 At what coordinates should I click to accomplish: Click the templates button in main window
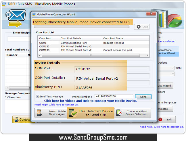pos(165,109)
